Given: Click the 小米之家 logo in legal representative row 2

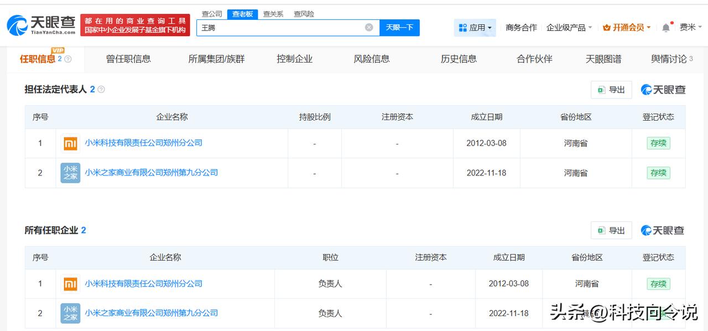Looking at the screenshot, I should click(70, 173).
